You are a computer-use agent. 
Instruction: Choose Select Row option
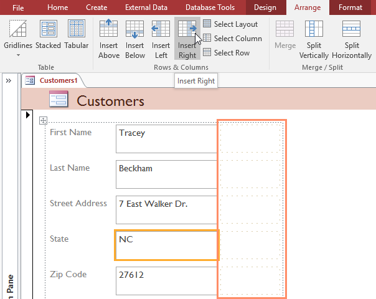point(226,52)
